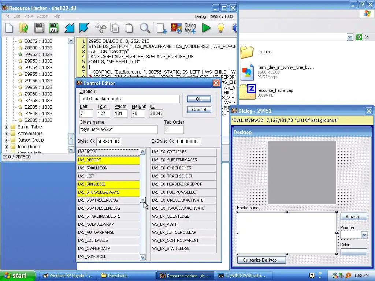Open a file with the Open toolbar icon

[23, 28]
